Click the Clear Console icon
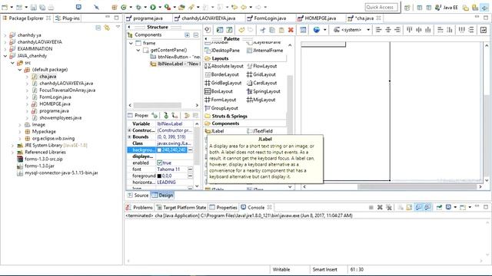Image resolution: width=492 pixels, height=276 pixels. [401, 207]
